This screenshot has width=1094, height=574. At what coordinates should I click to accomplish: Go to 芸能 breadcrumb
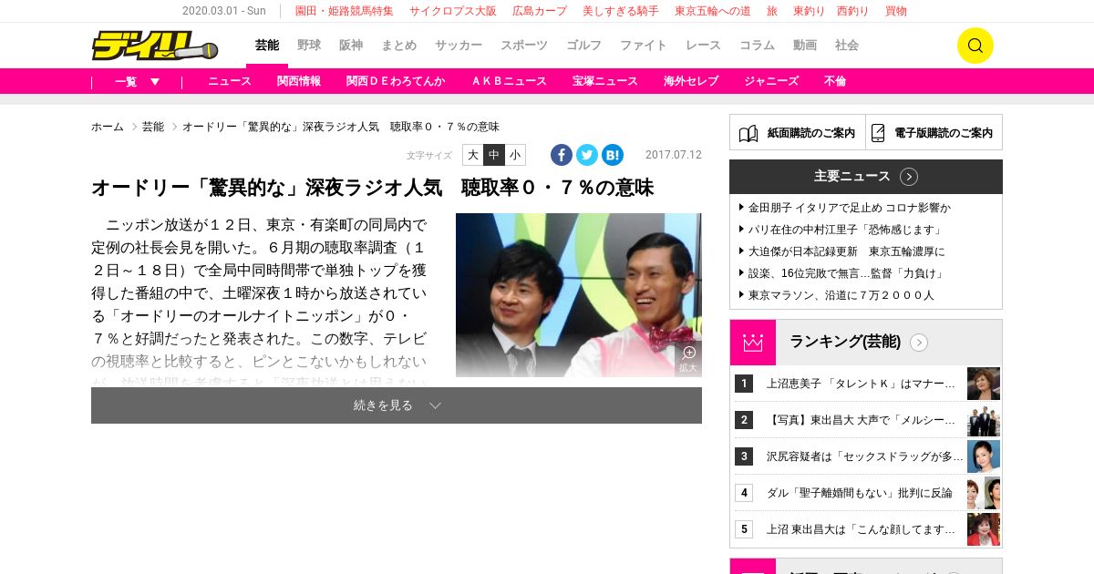click(153, 127)
